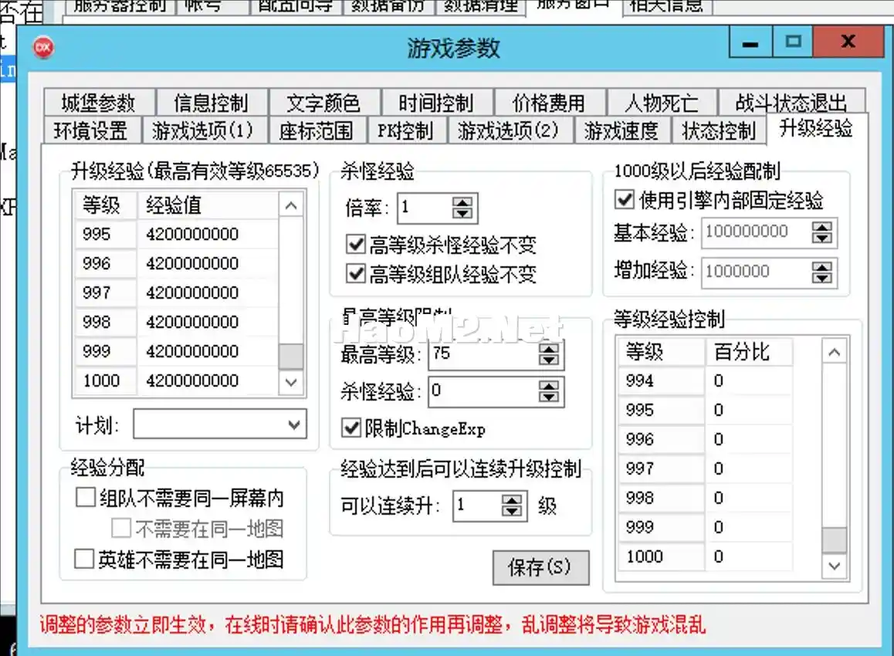Open the 信息控制 tab
Screen dimensions: 894x656
point(211,103)
